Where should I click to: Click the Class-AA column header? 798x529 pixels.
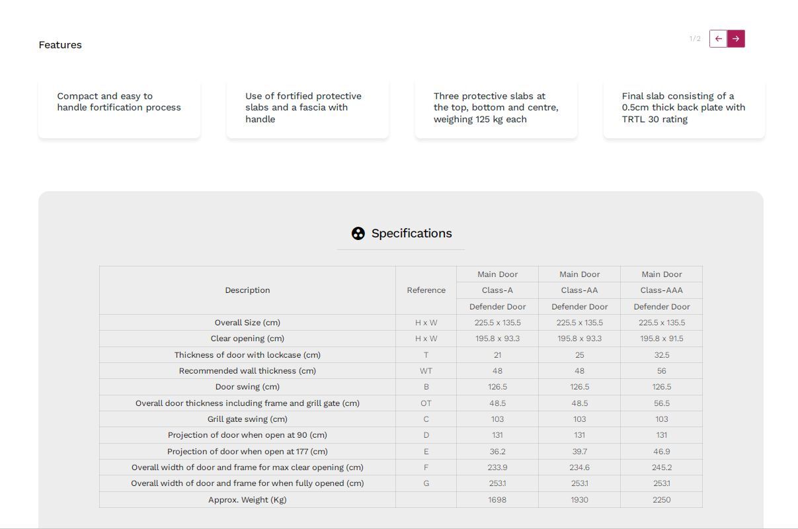579,290
